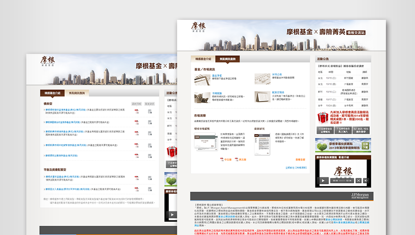Open 摩根環球企業債券基金 link on left page

[x=61, y=156]
